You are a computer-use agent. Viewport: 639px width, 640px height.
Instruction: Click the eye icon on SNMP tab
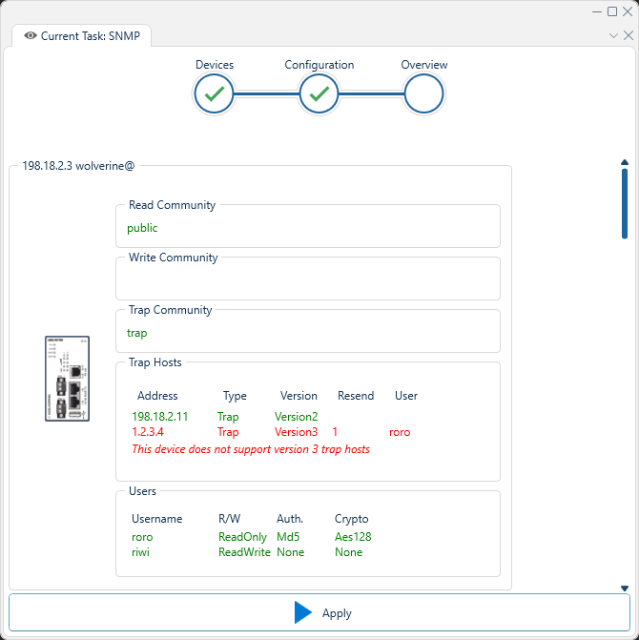click(x=31, y=36)
